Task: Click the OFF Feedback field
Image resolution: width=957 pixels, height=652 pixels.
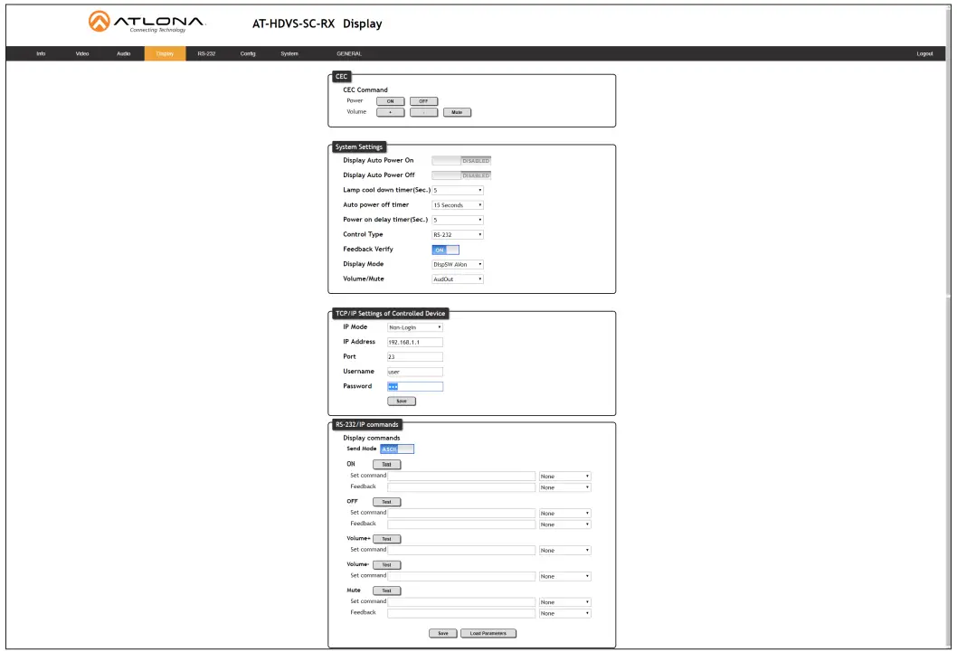Action: pos(461,524)
